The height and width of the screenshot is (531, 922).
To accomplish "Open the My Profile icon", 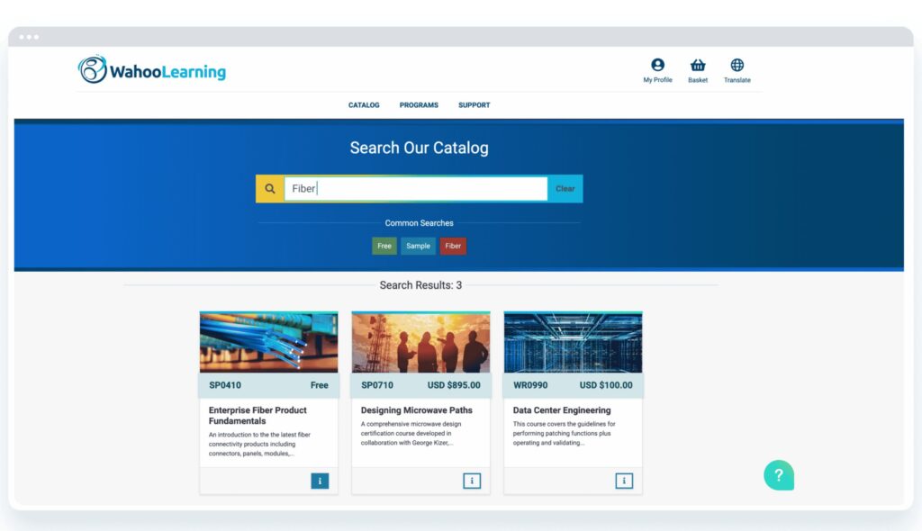I will 657,65.
